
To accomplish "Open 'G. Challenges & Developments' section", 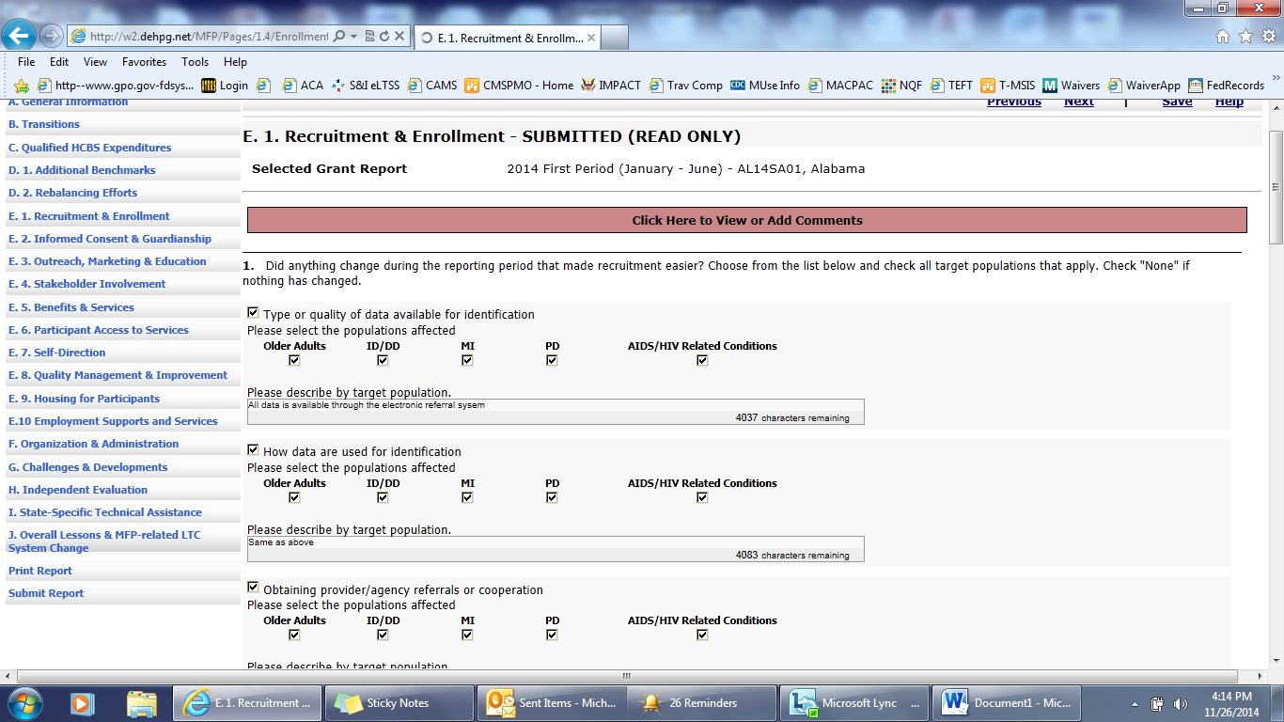I will 87,467.
